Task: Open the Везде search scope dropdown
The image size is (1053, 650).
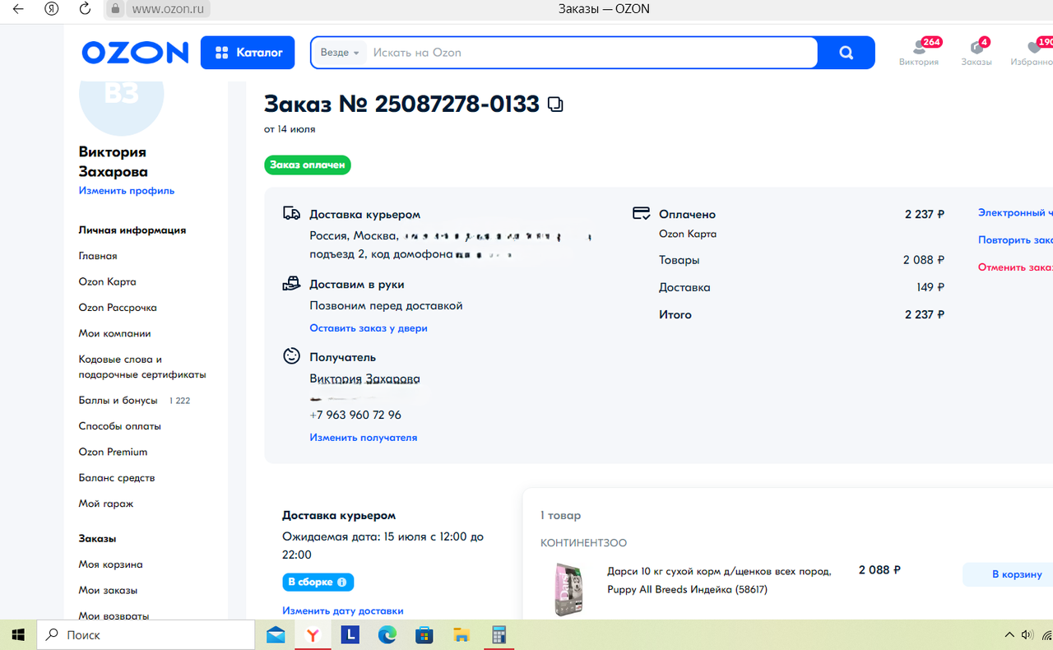Action: coord(340,53)
